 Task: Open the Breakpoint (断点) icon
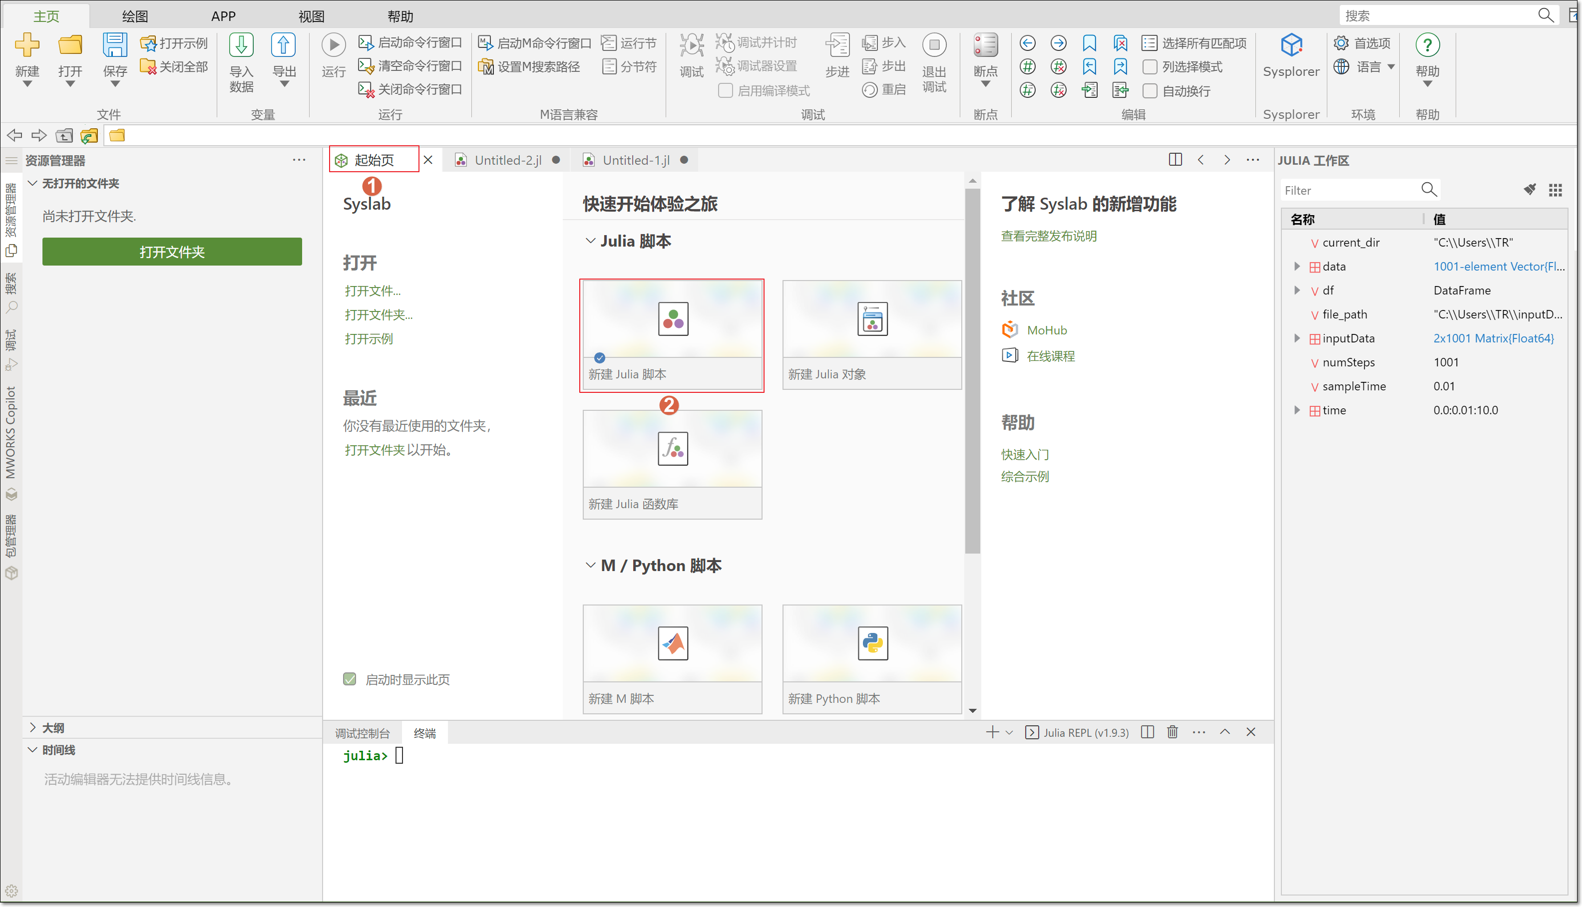(x=985, y=45)
